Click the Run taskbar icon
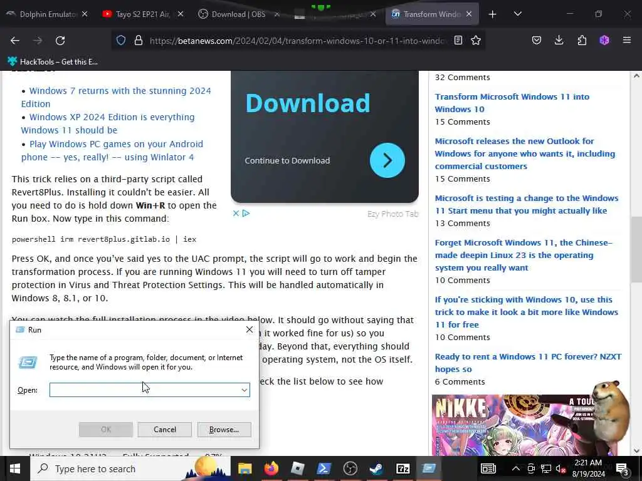 click(x=429, y=468)
